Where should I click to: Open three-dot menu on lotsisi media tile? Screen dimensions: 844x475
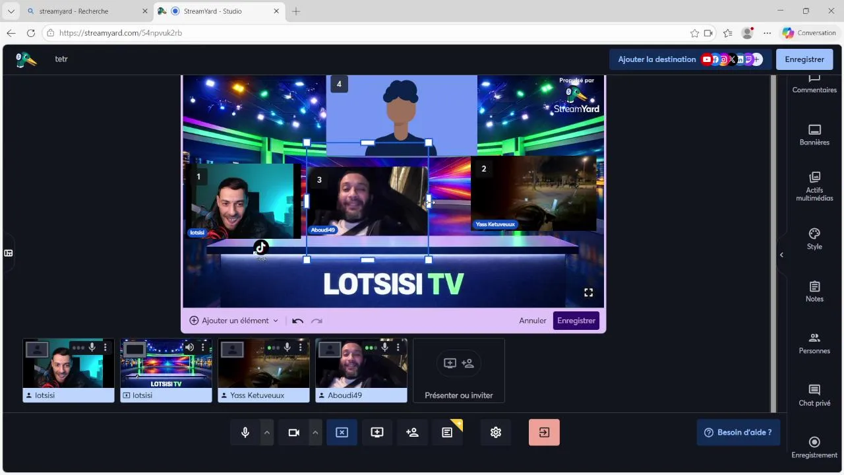202,347
